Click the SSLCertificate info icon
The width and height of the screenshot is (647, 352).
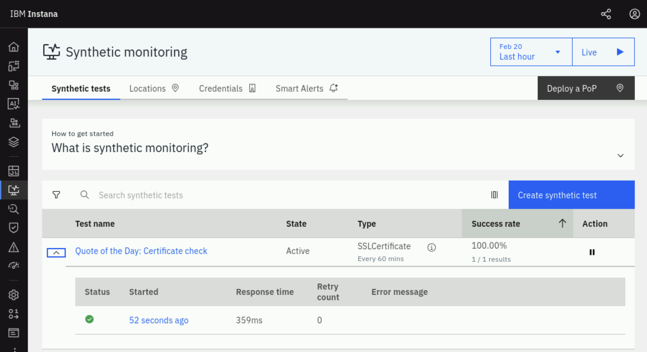coord(431,247)
